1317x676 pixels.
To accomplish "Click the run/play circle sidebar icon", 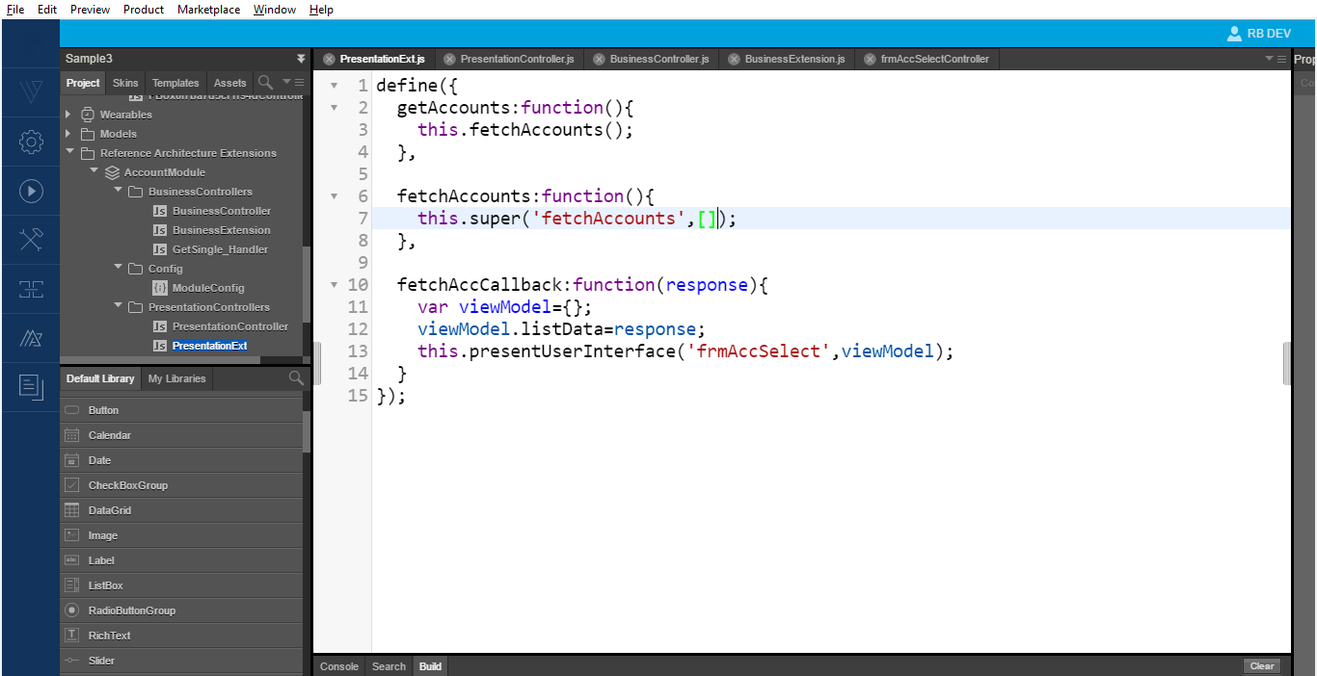I will 31,191.
